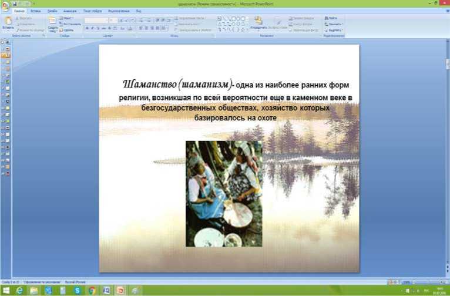Center the paragraph text
The width and height of the screenshot is (450, 296).
point(147,28)
